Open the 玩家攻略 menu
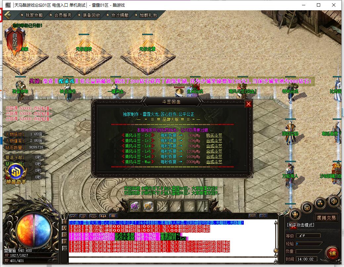 34,15
